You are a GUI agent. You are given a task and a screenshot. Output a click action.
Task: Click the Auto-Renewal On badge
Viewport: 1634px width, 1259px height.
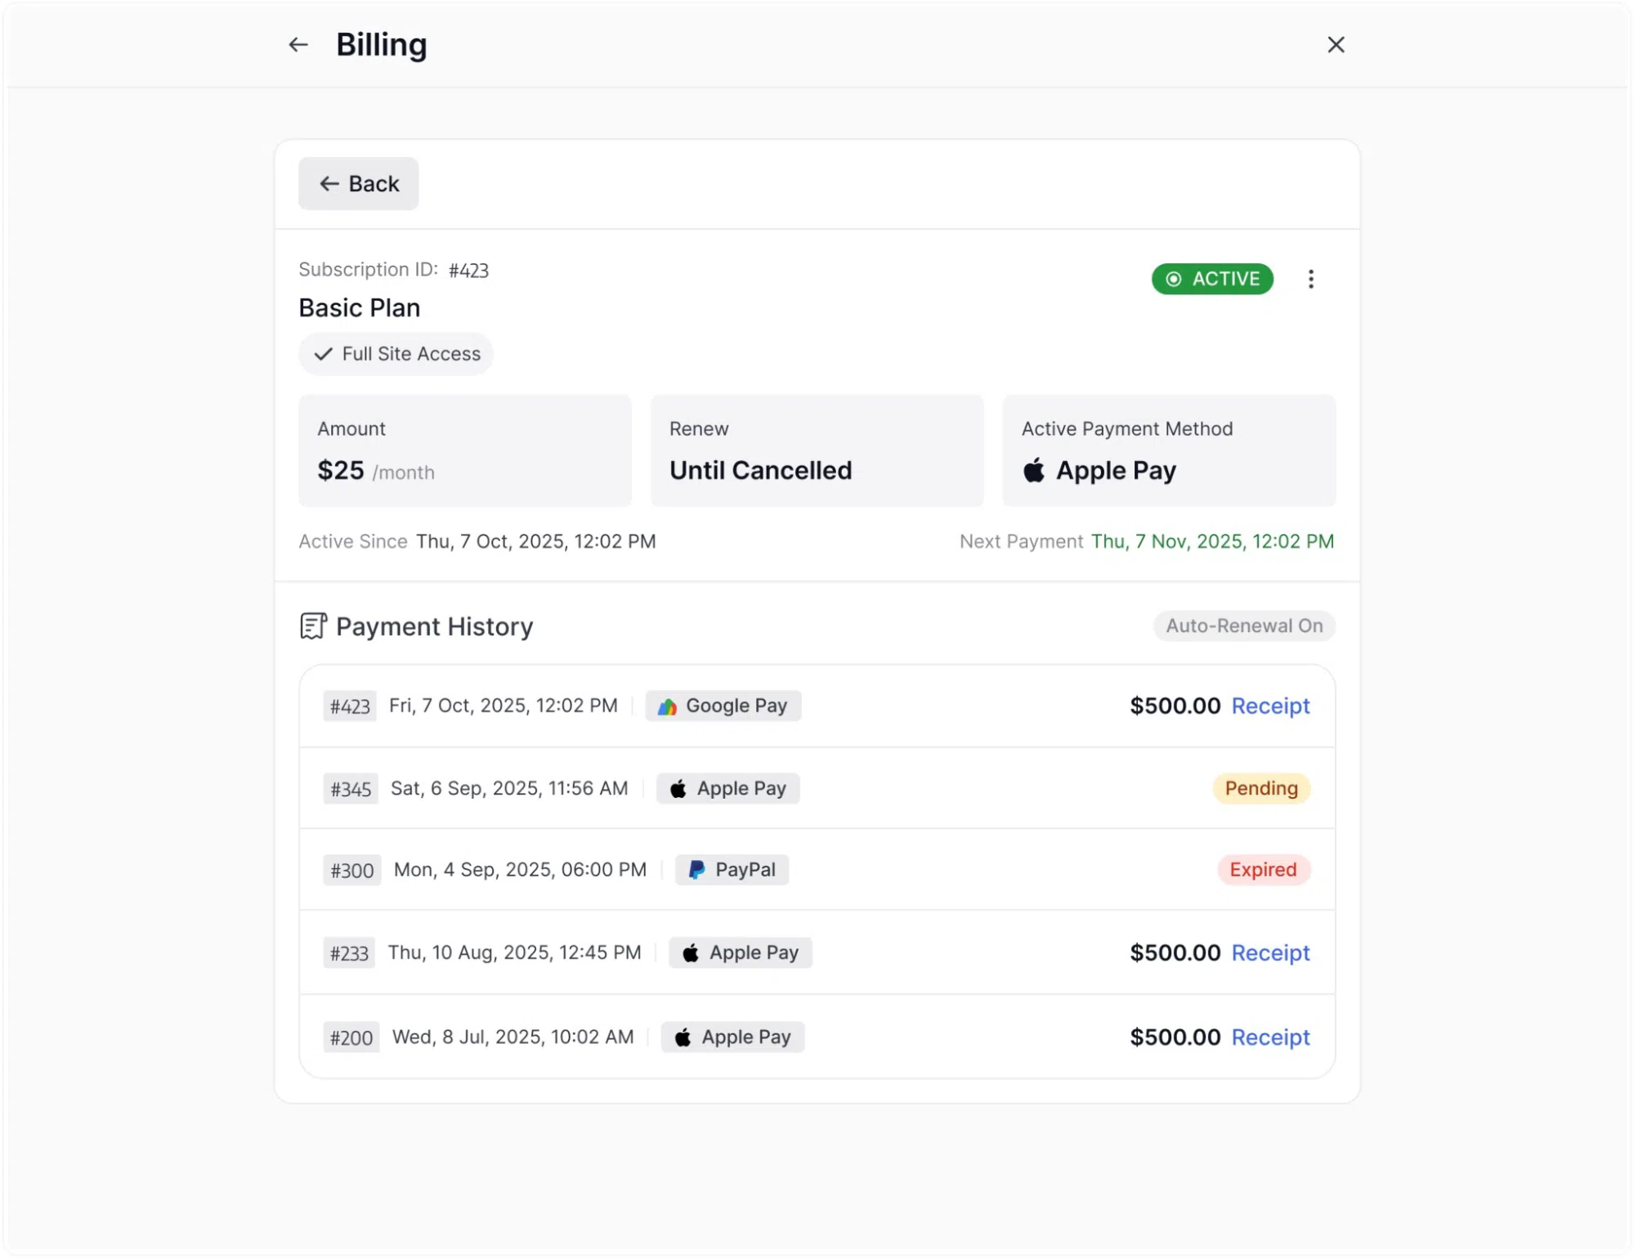point(1244,626)
